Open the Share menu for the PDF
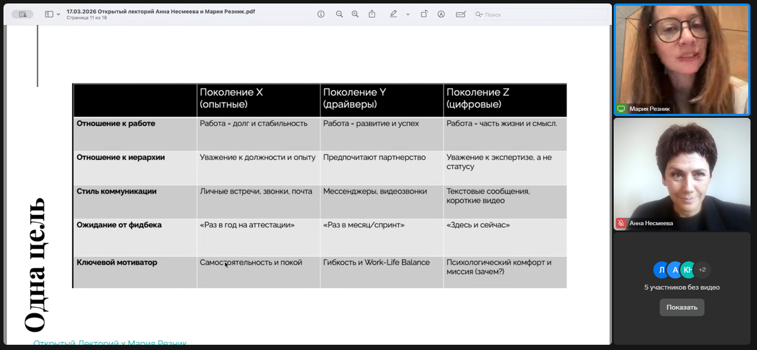 point(372,14)
